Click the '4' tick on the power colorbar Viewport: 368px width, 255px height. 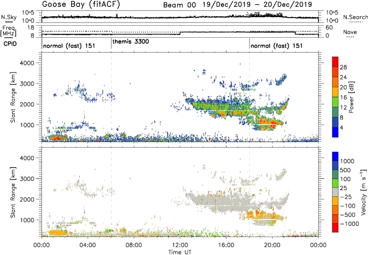[341, 128]
